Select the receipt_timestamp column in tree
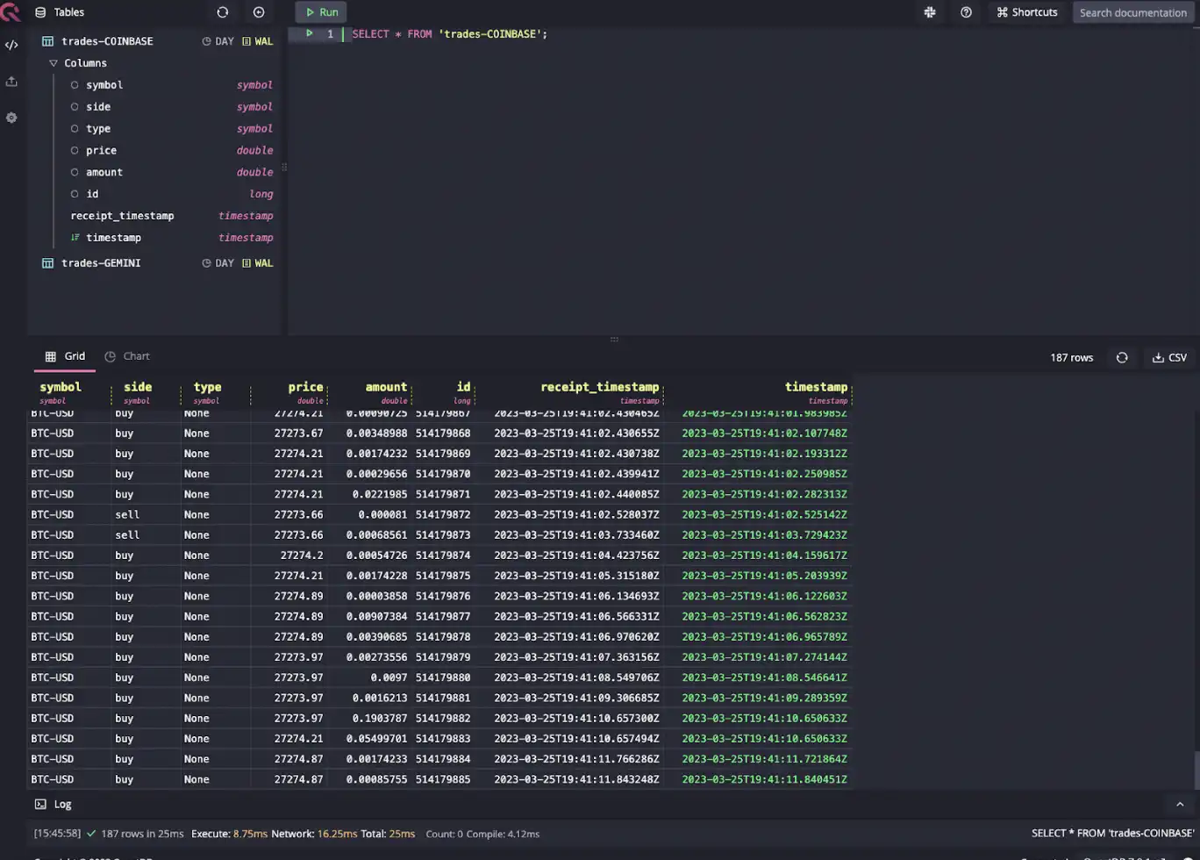 point(122,216)
